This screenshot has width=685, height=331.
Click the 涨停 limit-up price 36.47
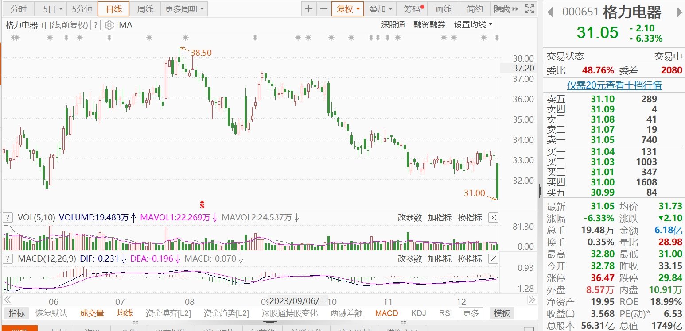pos(602,278)
